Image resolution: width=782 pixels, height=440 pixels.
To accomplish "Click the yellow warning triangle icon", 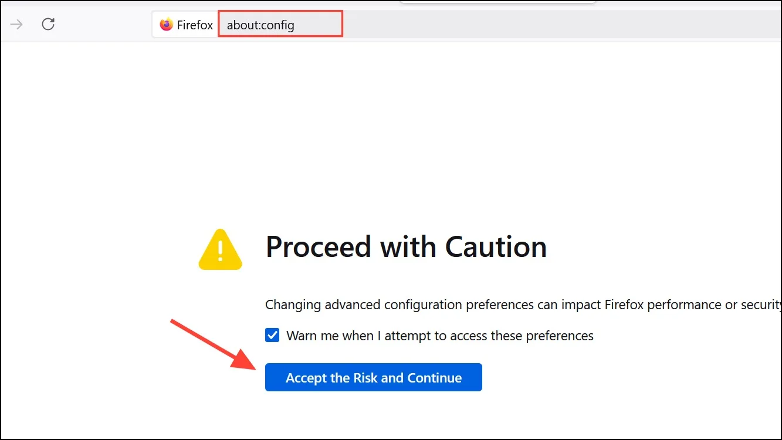I will (x=221, y=249).
